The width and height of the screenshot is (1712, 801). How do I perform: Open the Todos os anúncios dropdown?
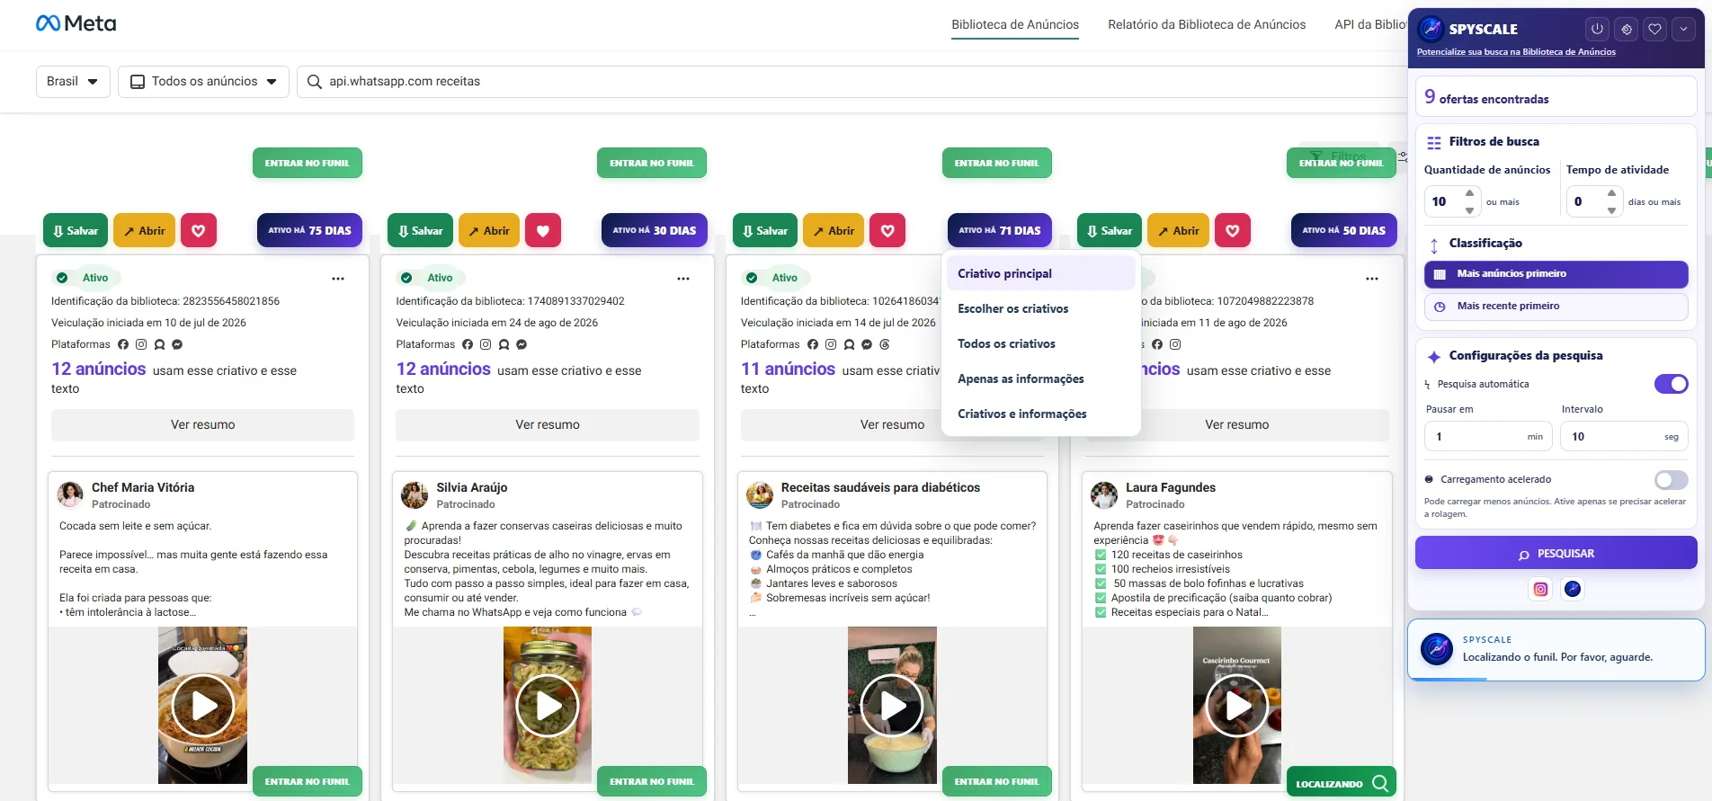[203, 82]
